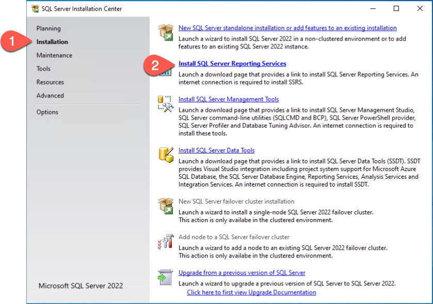Switch to the Maintenance section
433x304 pixels.
(x=54, y=55)
